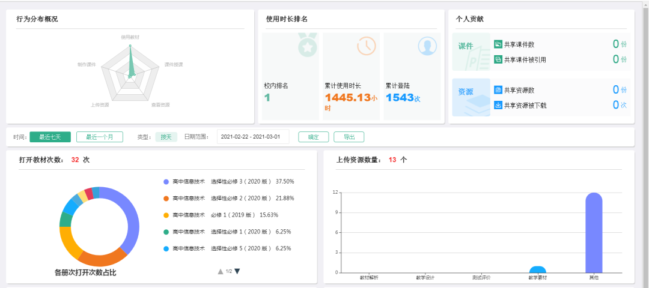This screenshot has width=649, height=288.
Task: Click the 教材解析 axis label
Action: pos(369,278)
